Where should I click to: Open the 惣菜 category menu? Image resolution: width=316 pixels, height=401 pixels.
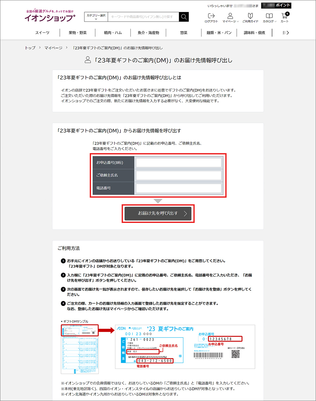184,33
